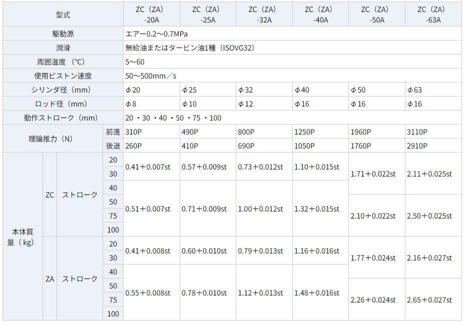Select the φ8 rod diameter cell

tap(151, 104)
